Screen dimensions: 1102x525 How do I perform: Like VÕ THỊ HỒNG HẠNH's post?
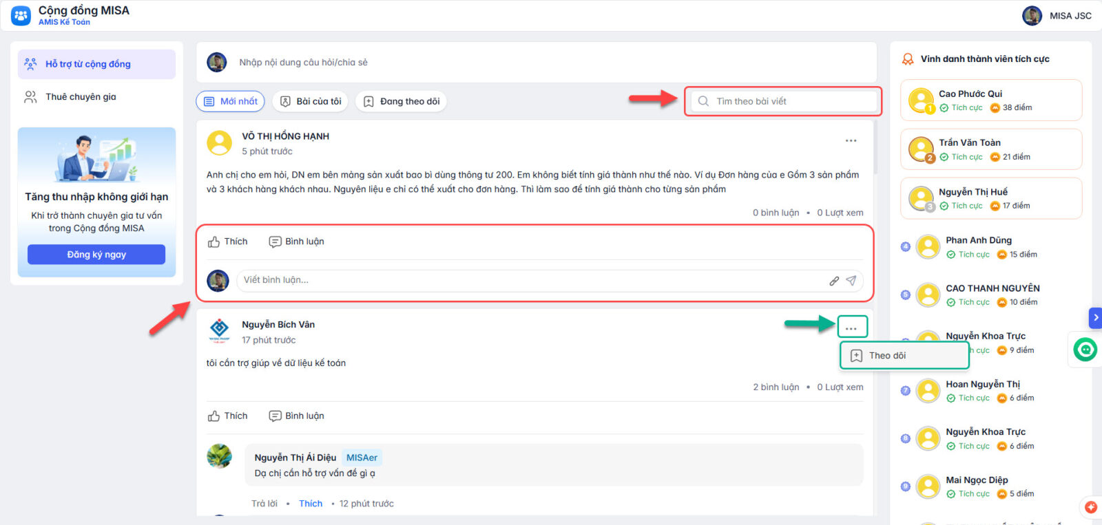(228, 242)
